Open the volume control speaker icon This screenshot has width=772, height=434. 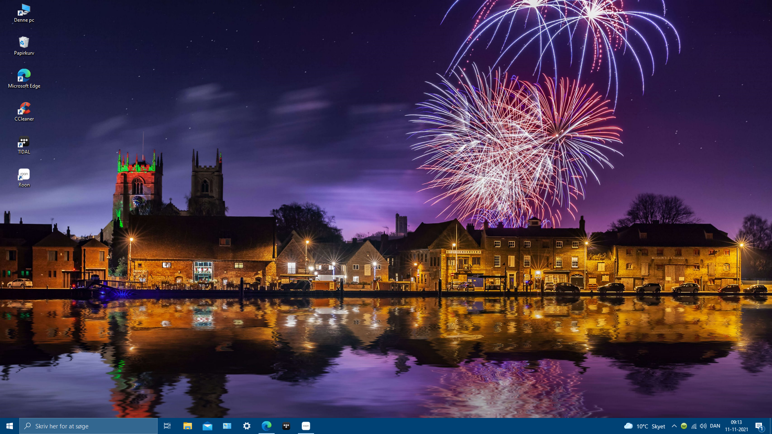point(703,426)
